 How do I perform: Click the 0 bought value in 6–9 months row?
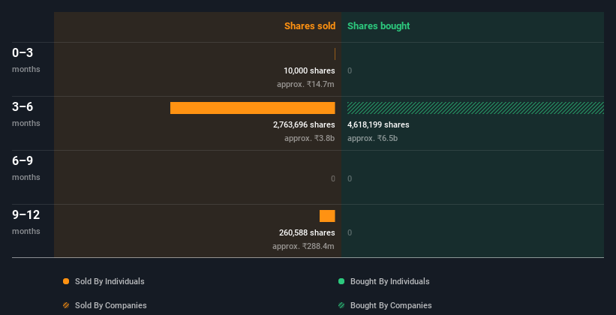pyautogui.click(x=350, y=178)
